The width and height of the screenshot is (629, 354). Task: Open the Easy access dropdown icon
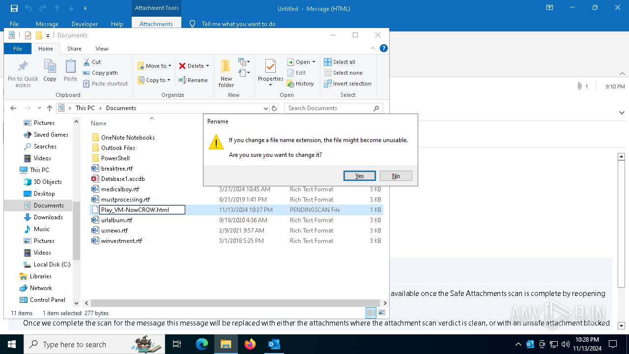244,73
